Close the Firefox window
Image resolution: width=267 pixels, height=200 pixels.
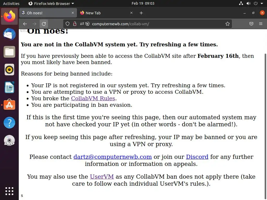click(x=262, y=13)
